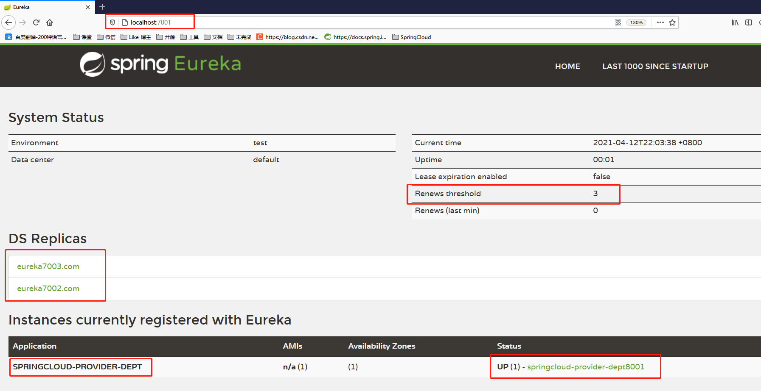
Task: Click the Status column header
Action: 509,346
